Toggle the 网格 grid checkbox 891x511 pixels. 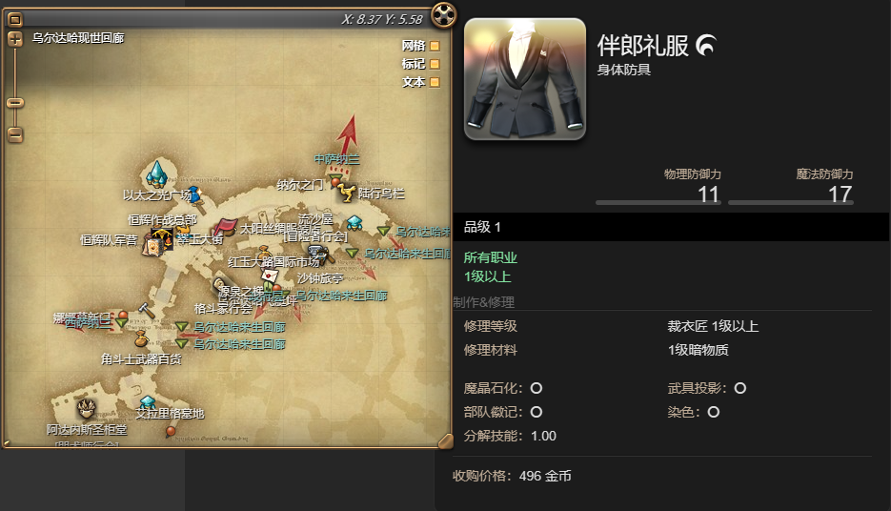tap(435, 46)
